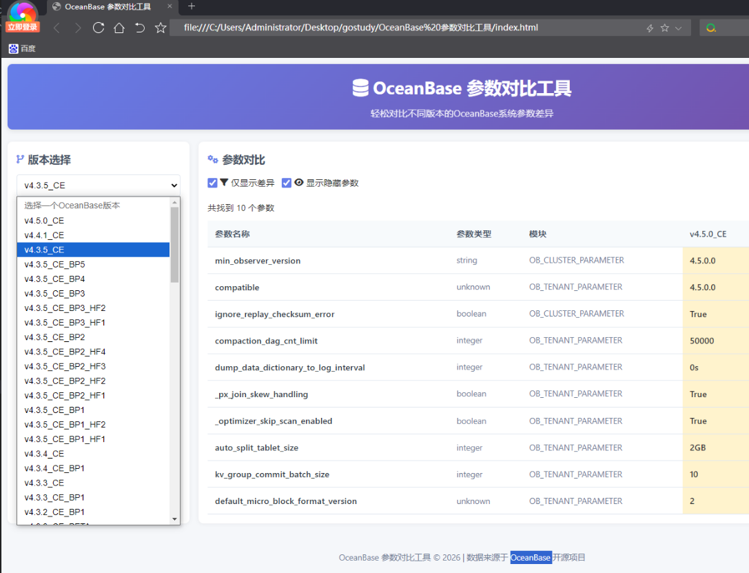749x573 pixels.
Task: Select v4.3.5_CE_BP1_HF1 in dropdown list
Action: tap(93, 439)
